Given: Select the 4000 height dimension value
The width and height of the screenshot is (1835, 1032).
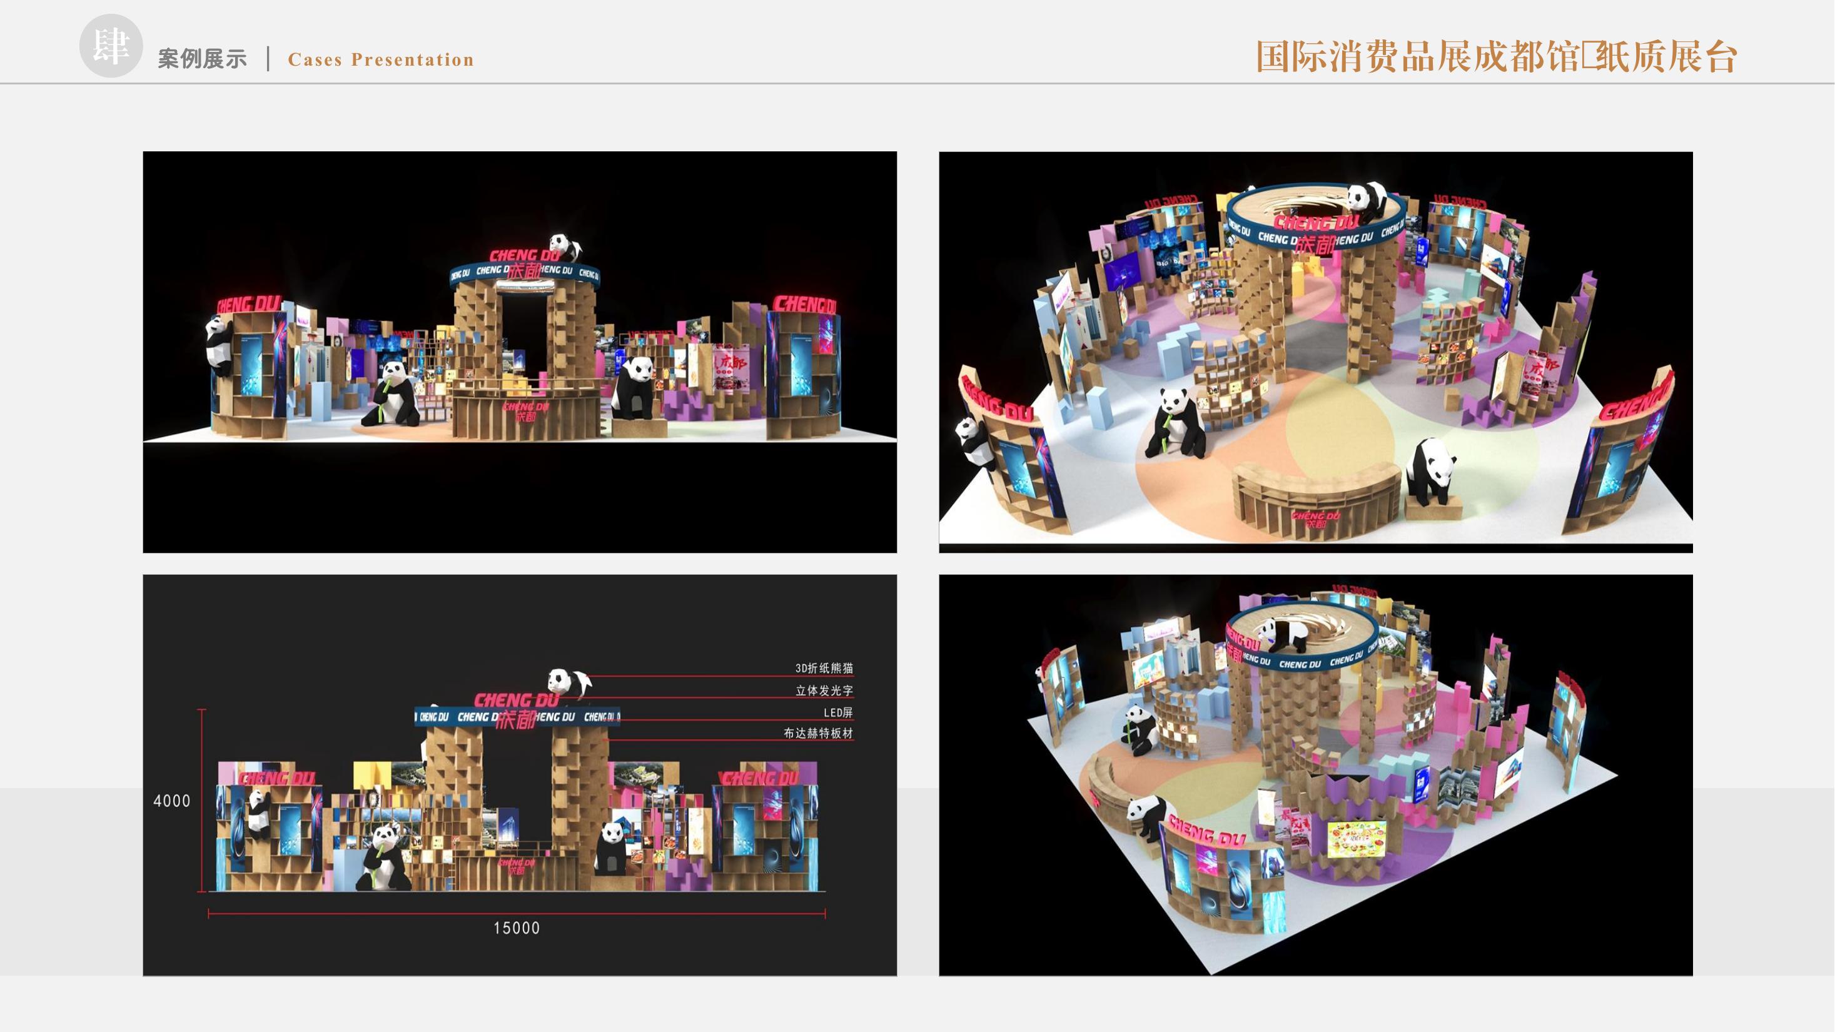Looking at the screenshot, I should click(171, 801).
